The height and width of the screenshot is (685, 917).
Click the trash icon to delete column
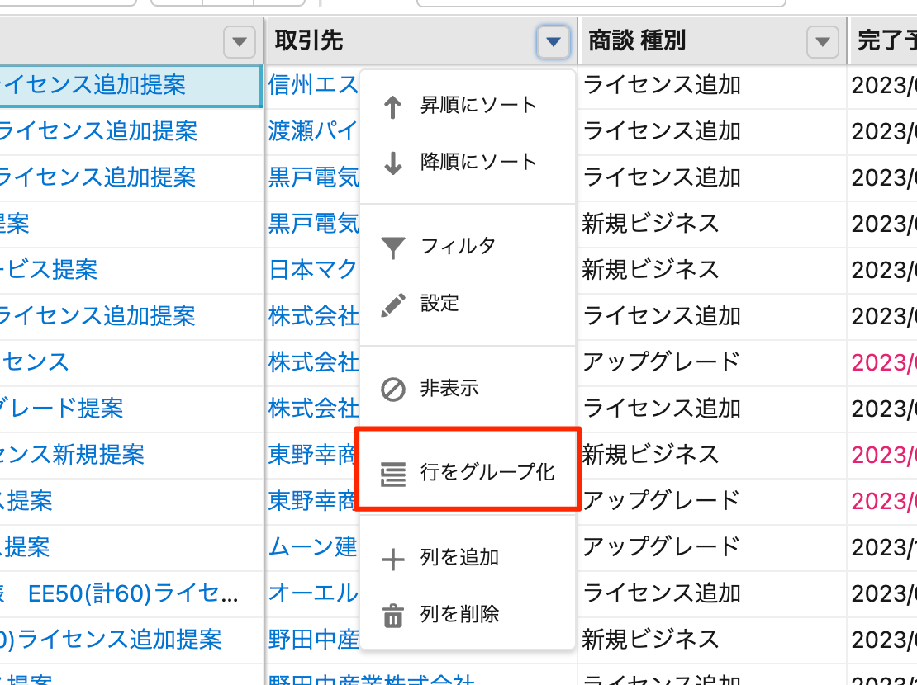coord(393,615)
